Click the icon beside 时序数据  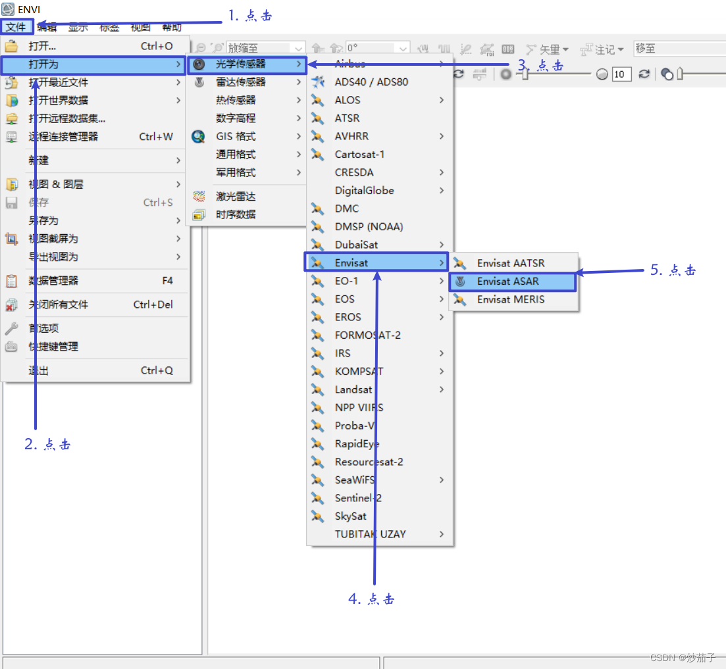[199, 214]
